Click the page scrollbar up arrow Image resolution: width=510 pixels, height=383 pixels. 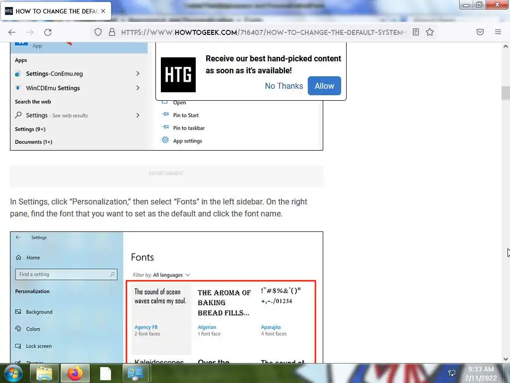(x=506, y=46)
